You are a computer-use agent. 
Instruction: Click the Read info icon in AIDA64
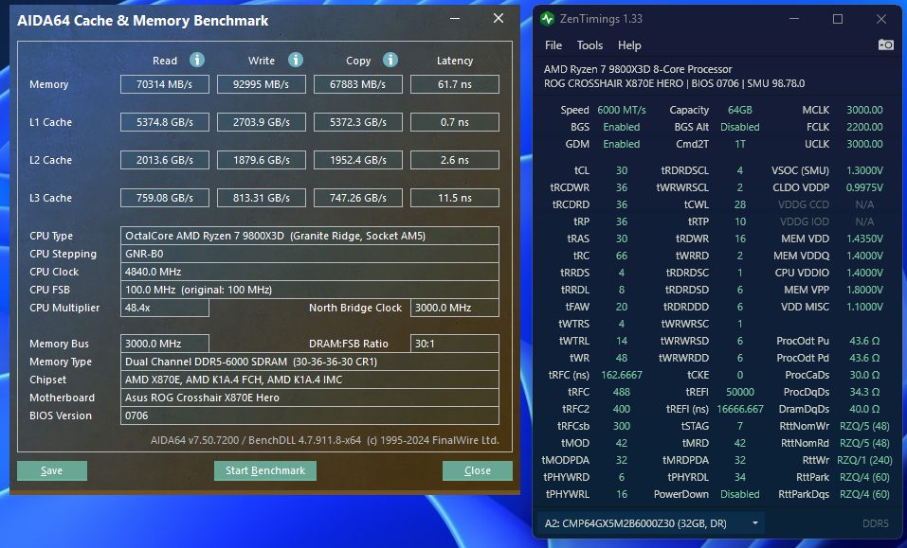click(197, 60)
